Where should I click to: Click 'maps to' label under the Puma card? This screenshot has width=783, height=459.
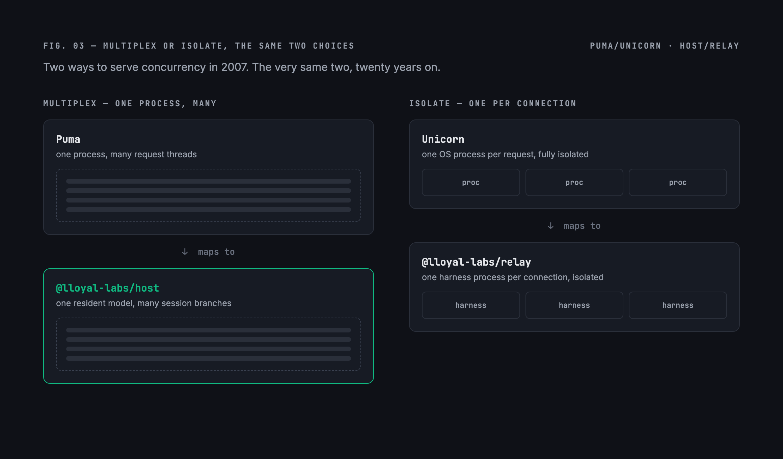(216, 252)
